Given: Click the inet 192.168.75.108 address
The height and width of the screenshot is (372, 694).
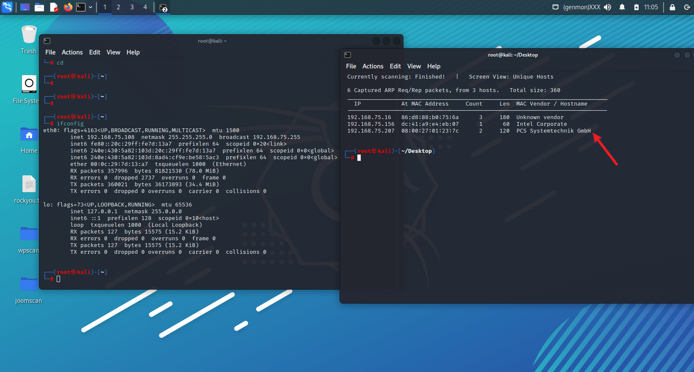Looking at the screenshot, I should coord(102,137).
